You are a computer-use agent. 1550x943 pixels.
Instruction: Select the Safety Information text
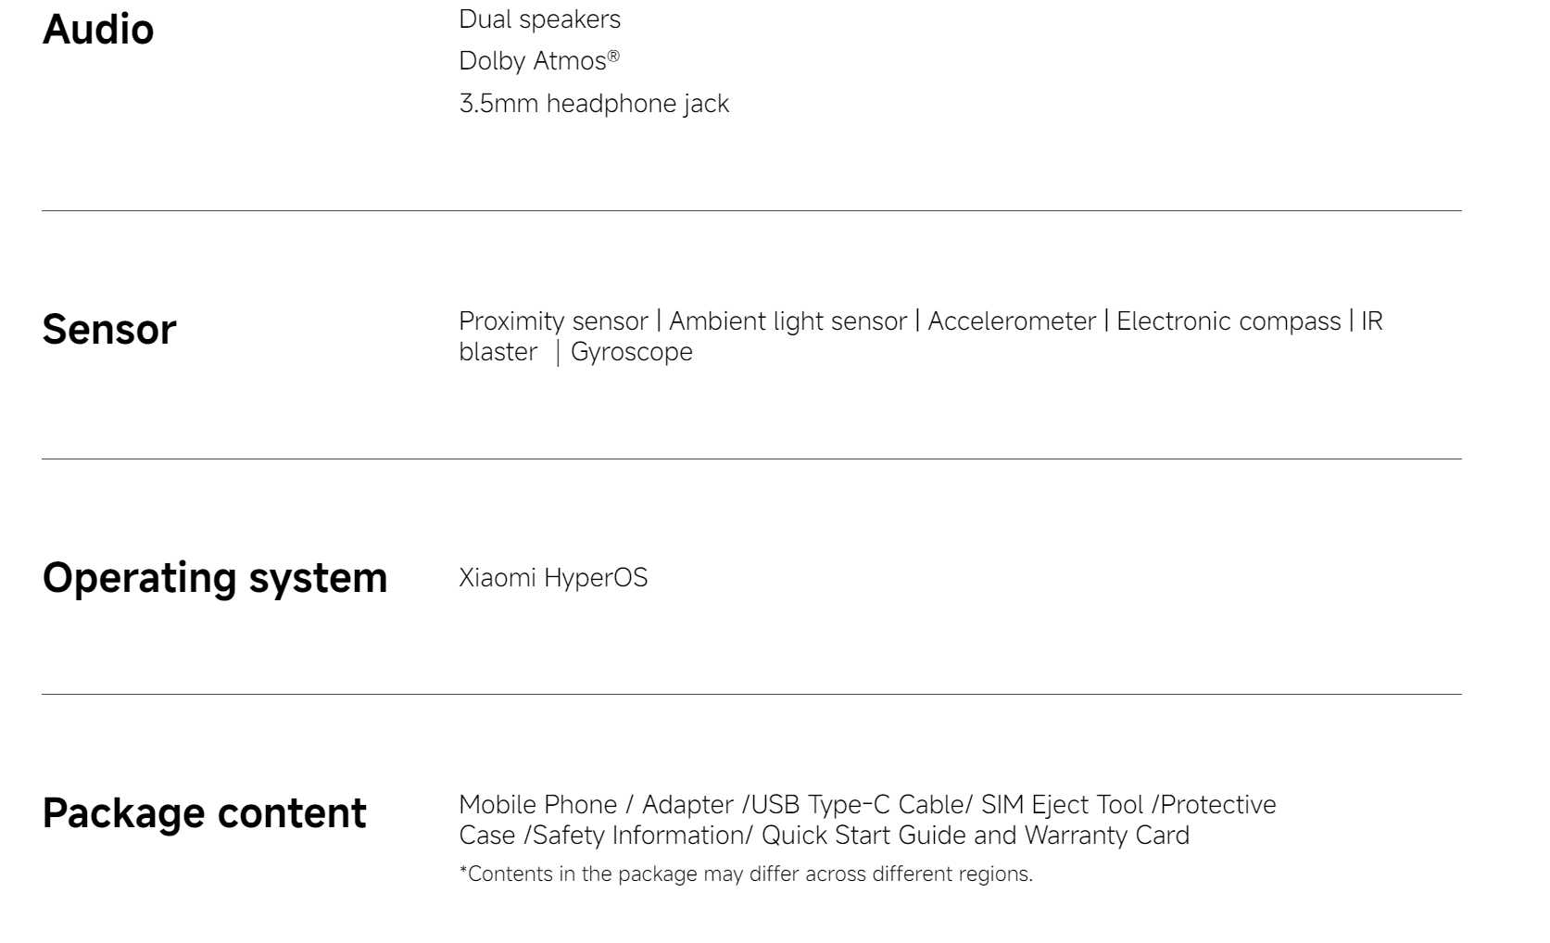[638, 836]
